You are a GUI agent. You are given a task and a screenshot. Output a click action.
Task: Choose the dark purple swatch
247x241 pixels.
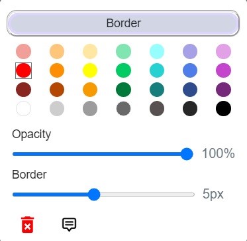[223, 90]
